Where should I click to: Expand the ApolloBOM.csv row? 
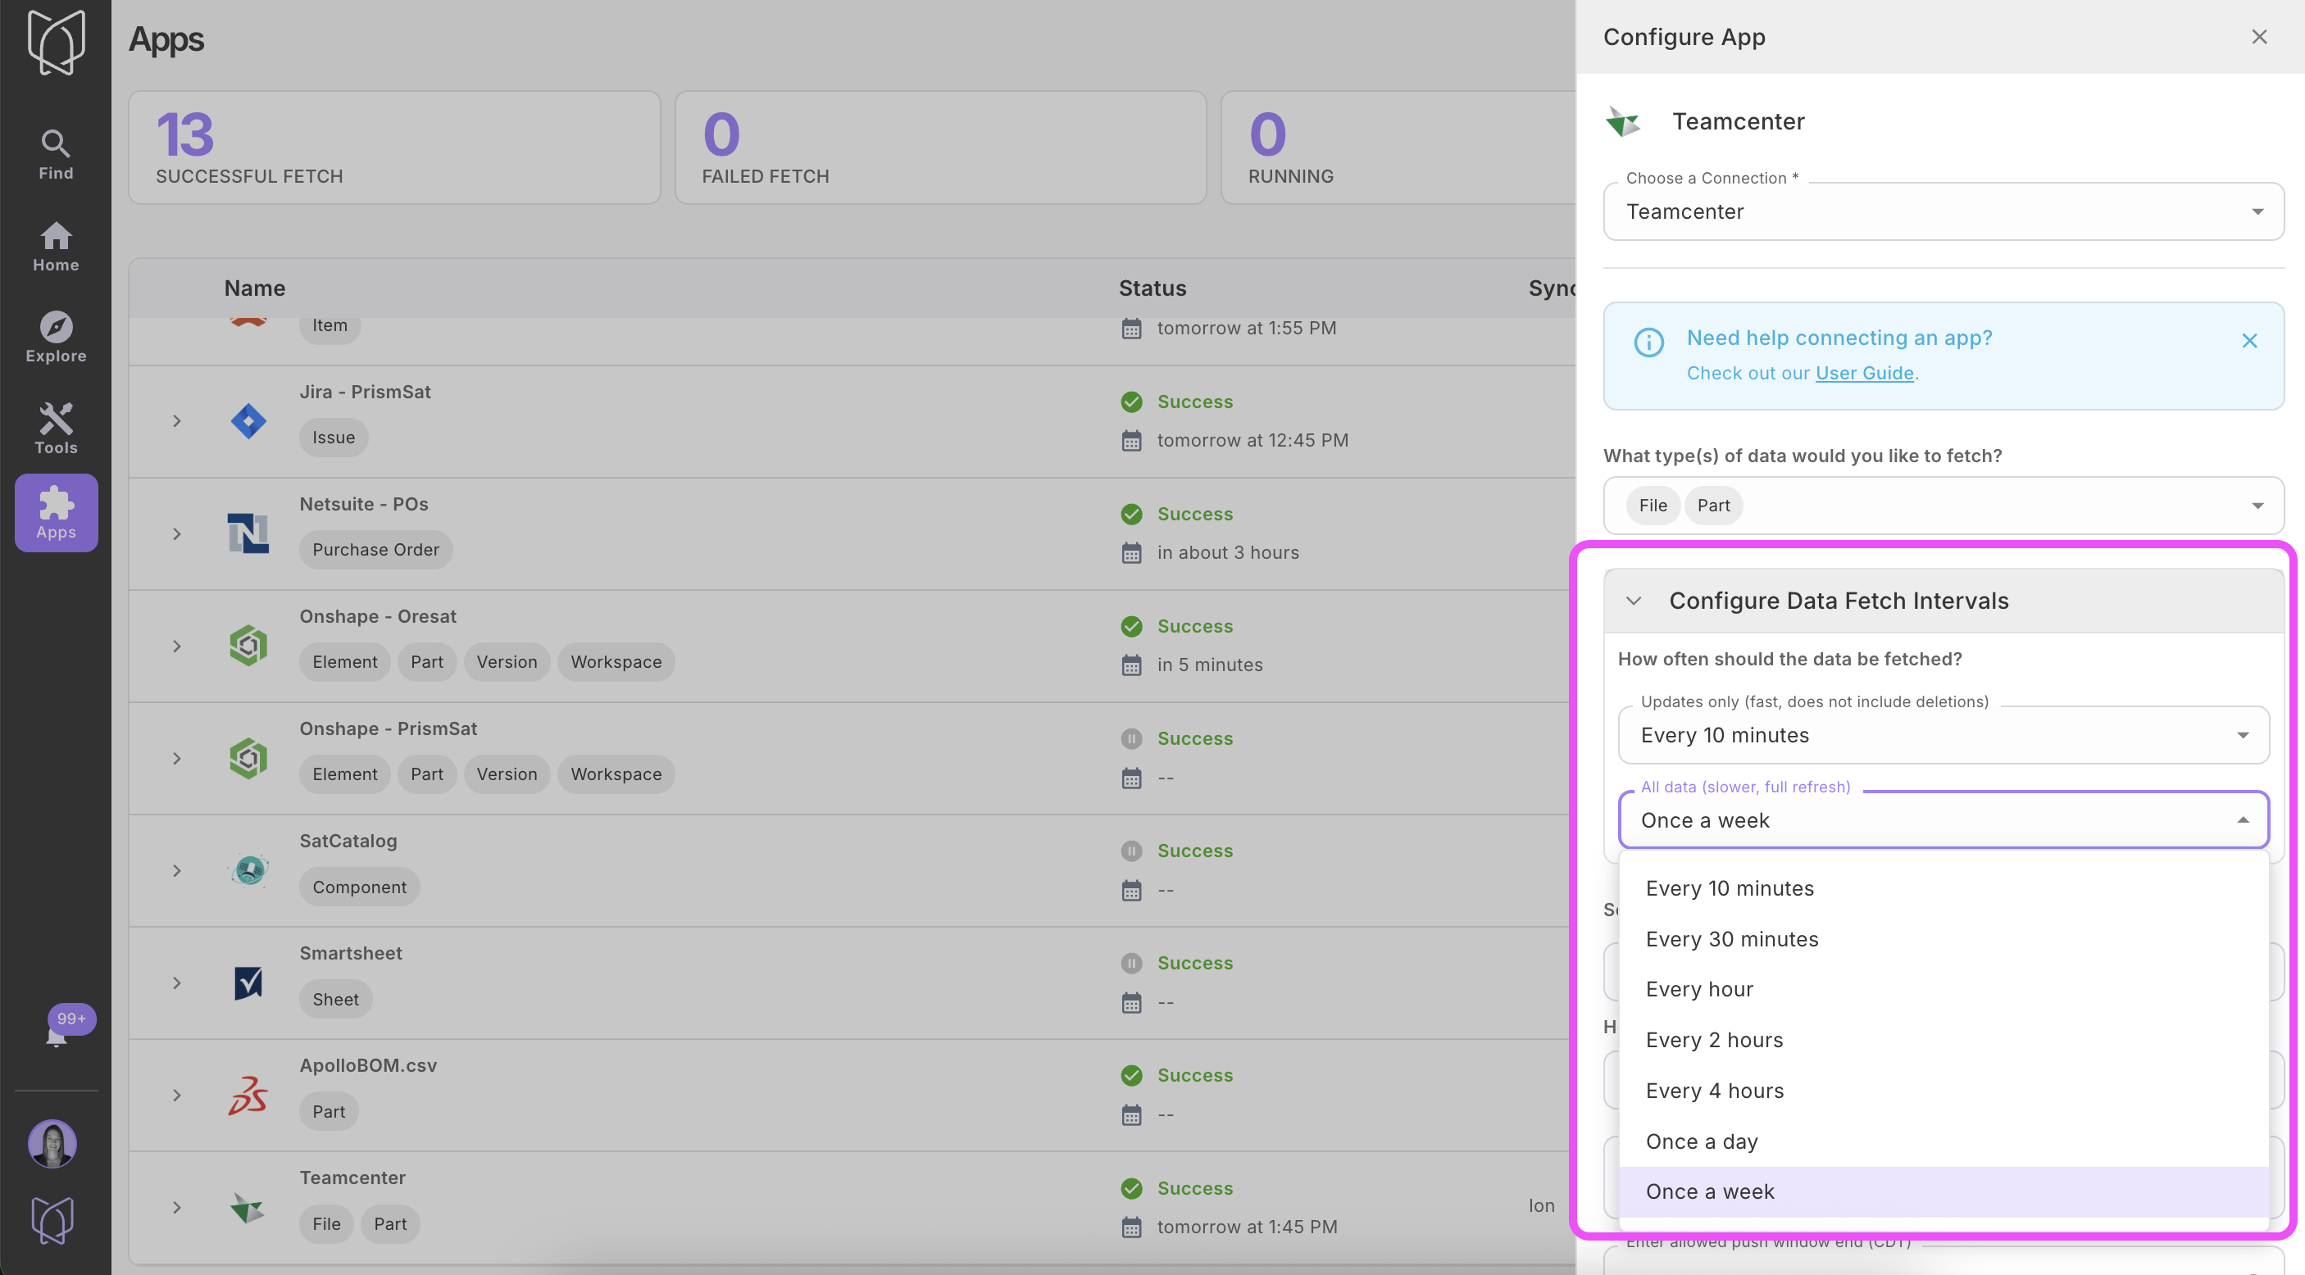(177, 1096)
